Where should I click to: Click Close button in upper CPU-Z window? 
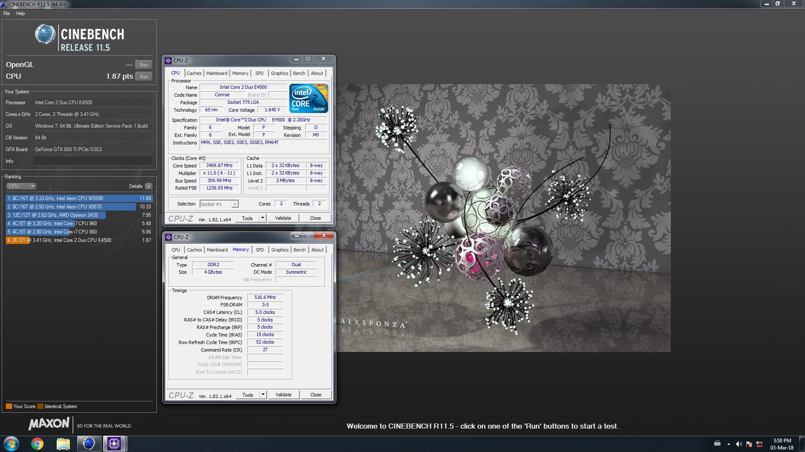click(x=315, y=218)
